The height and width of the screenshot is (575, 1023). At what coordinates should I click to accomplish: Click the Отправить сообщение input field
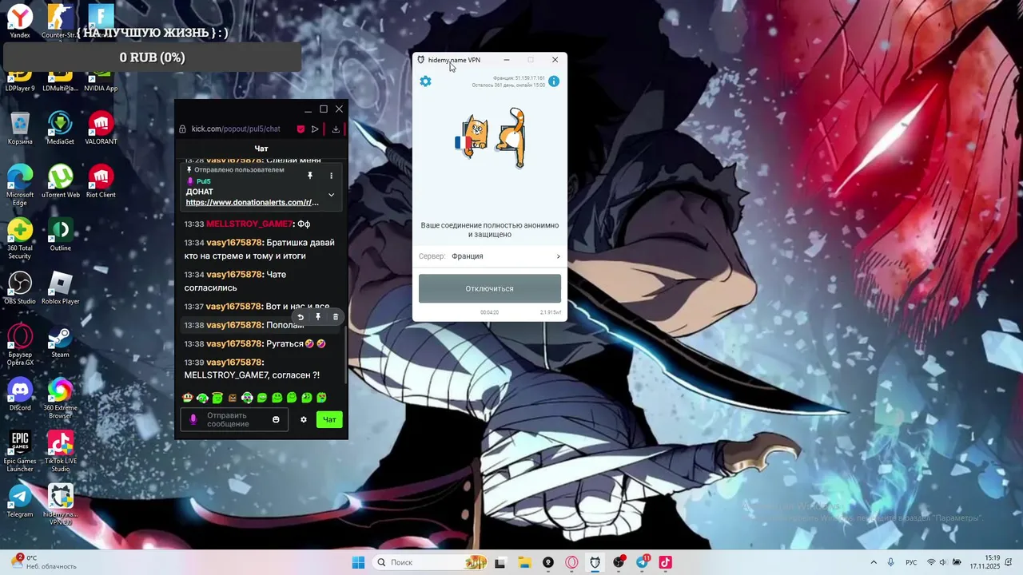(234, 419)
